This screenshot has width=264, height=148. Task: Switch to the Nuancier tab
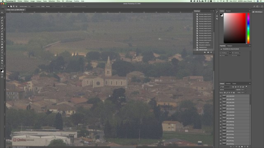(228, 11)
